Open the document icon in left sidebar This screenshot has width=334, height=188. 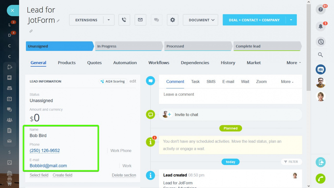[9, 130]
